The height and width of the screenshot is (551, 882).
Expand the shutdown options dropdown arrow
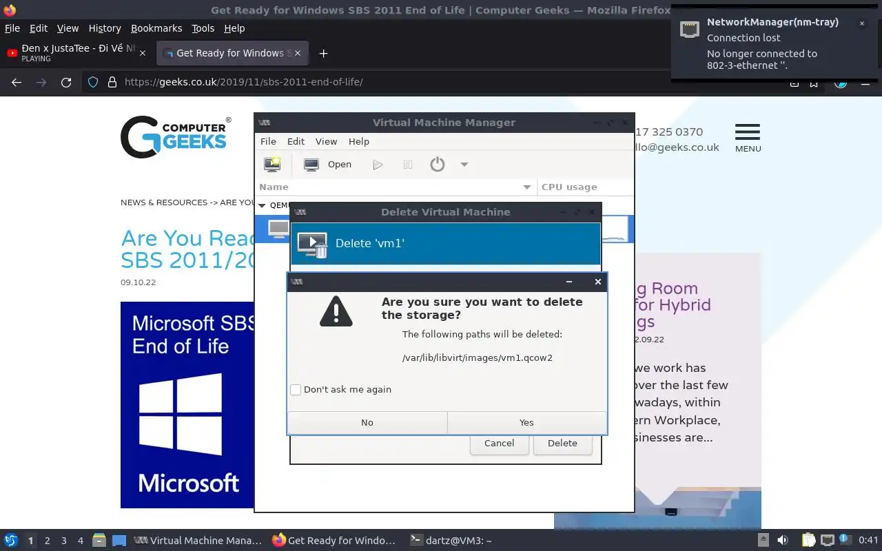point(464,165)
